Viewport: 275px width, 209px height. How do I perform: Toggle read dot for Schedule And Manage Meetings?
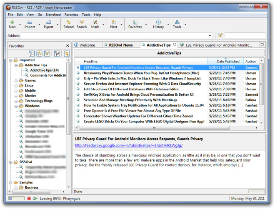click(78, 100)
